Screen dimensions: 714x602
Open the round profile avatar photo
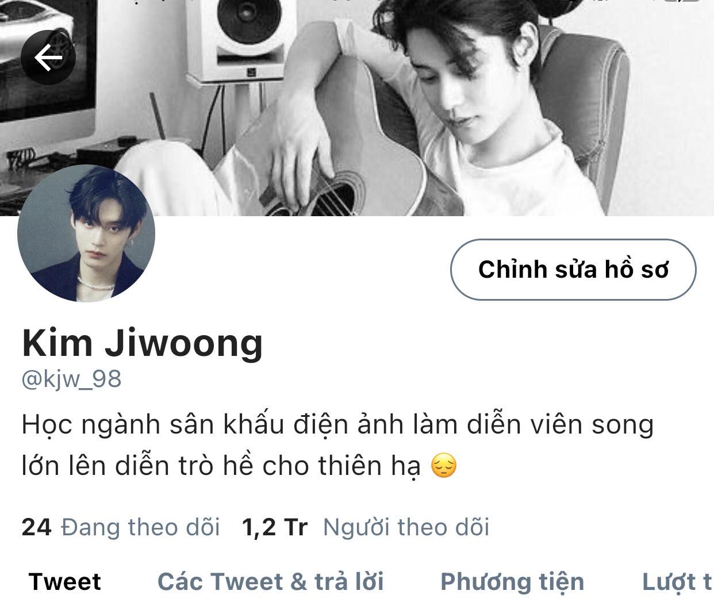click(86, 233)
